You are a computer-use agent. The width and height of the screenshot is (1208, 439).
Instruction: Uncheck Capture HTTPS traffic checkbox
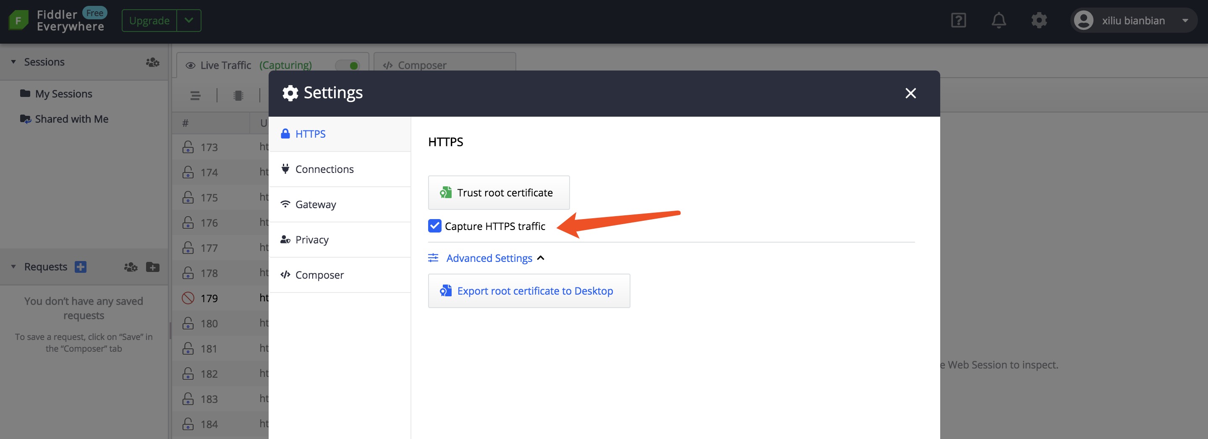[435, 226]
